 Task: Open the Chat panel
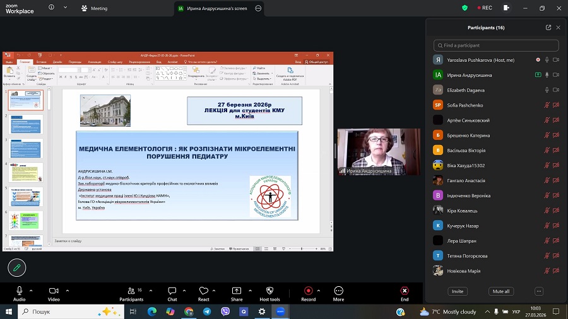pos(172,291)
